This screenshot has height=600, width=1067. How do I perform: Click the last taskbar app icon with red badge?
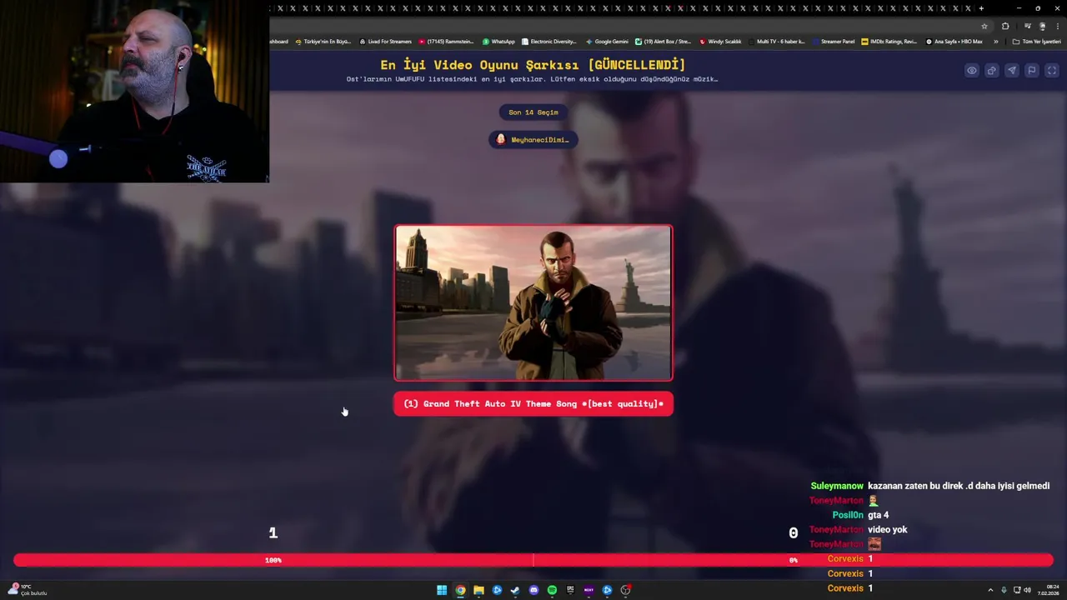pos(625,590)
